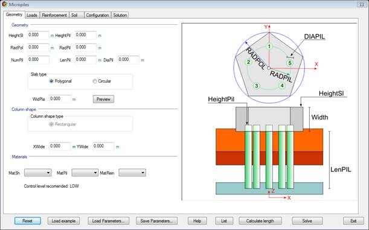Select the Circular slab type
Viewport: 369px width, 230px height.
[x=95, y=81]
